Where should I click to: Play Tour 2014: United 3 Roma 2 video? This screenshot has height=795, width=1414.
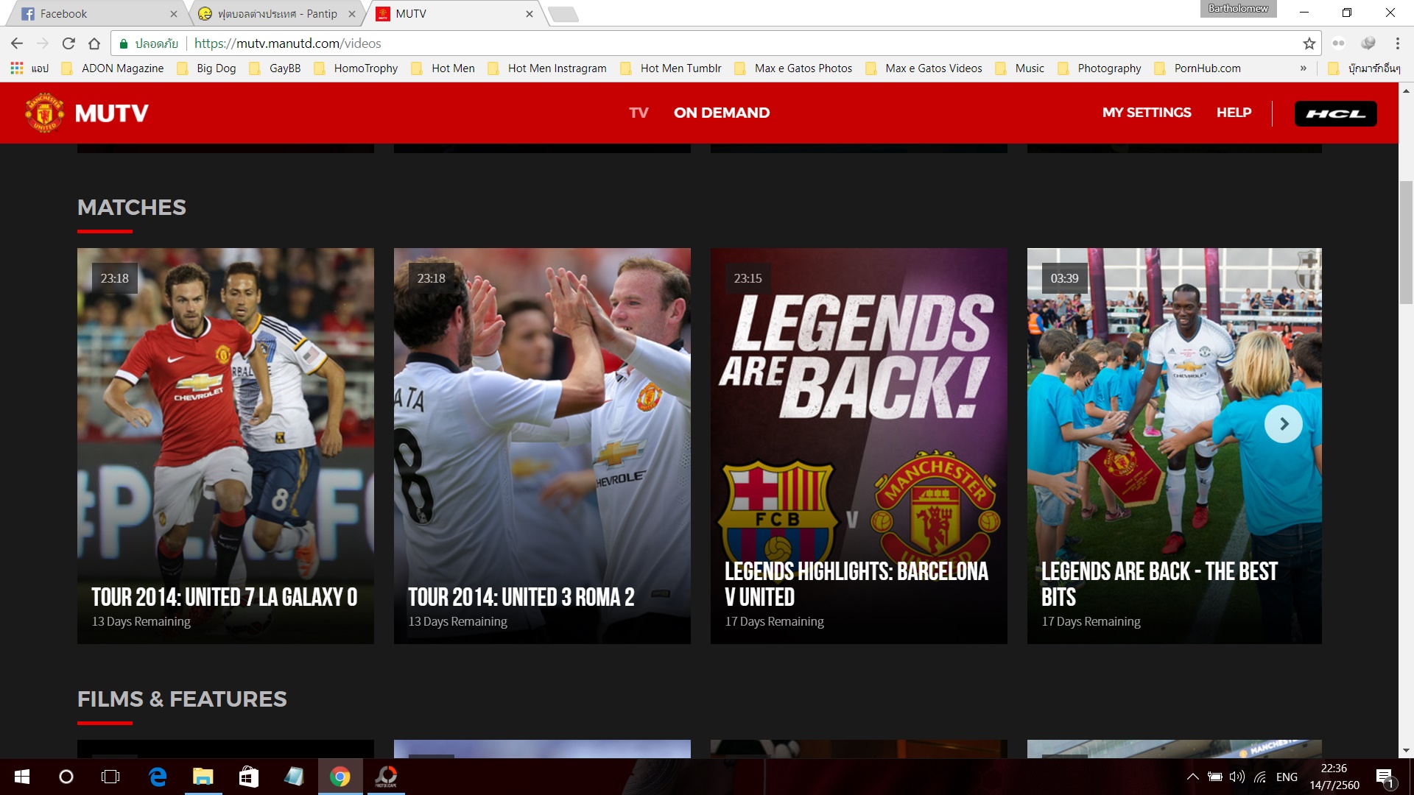click(542, 446)
